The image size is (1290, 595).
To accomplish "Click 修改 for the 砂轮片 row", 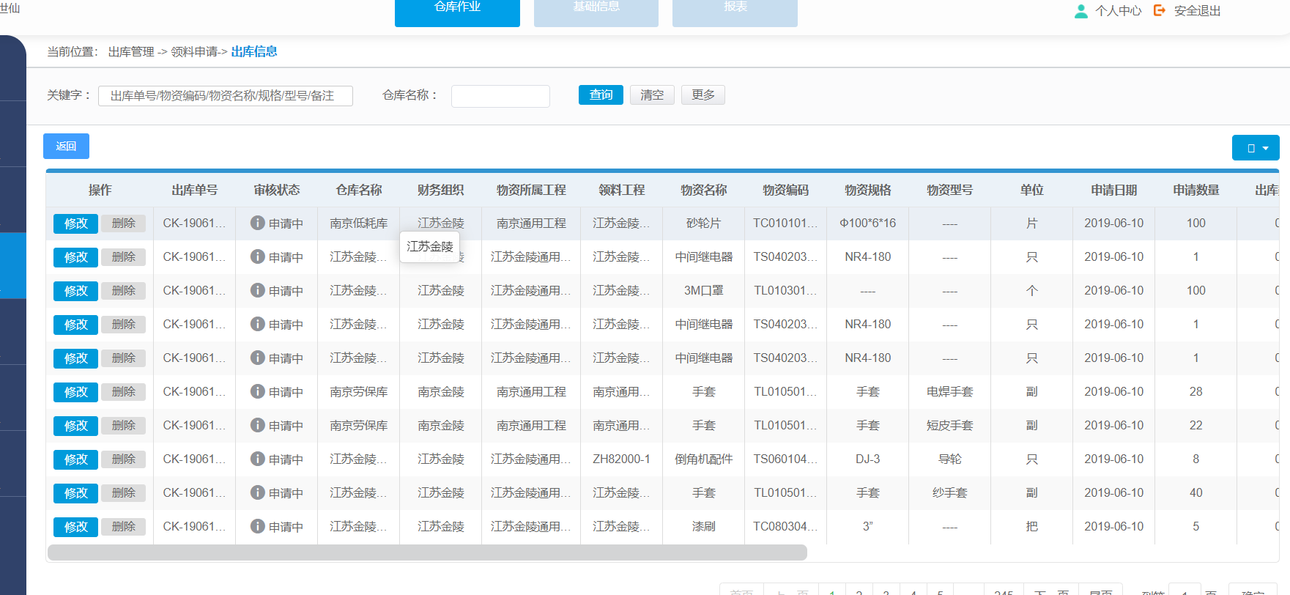I will pos(75,223).
